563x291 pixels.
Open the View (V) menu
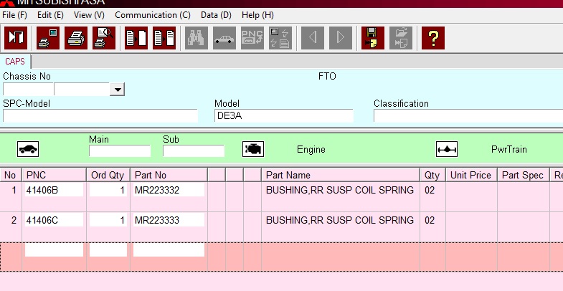(x=89, y=15)
